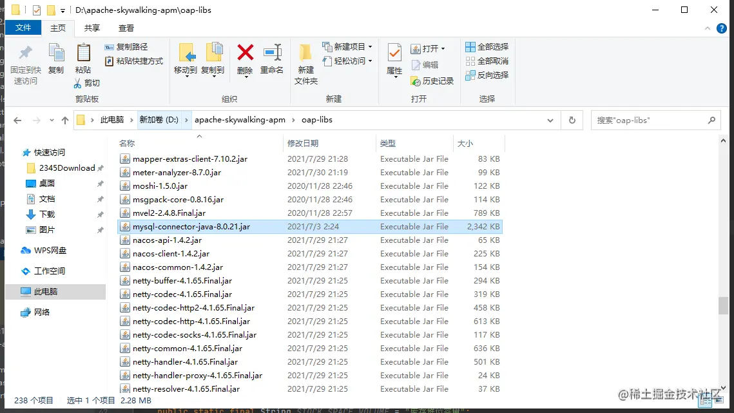Open the recent locations dropdown arrow
The image size is (734, 413).
click(52, 120)
